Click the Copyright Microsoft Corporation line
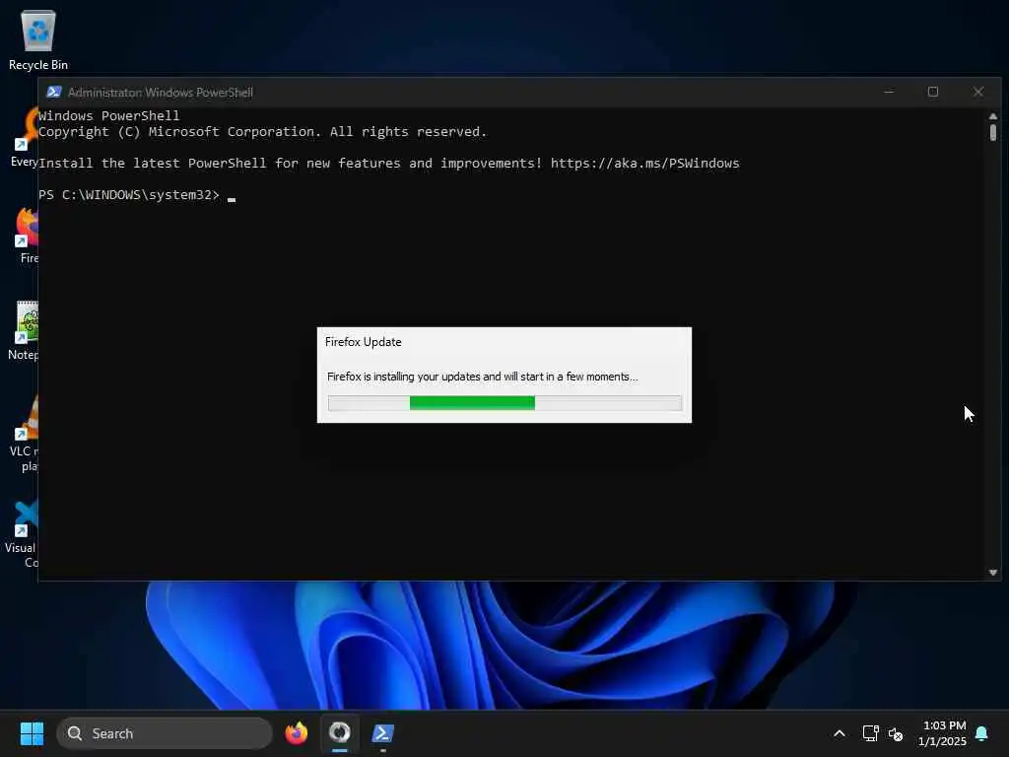 coord(262,131)
